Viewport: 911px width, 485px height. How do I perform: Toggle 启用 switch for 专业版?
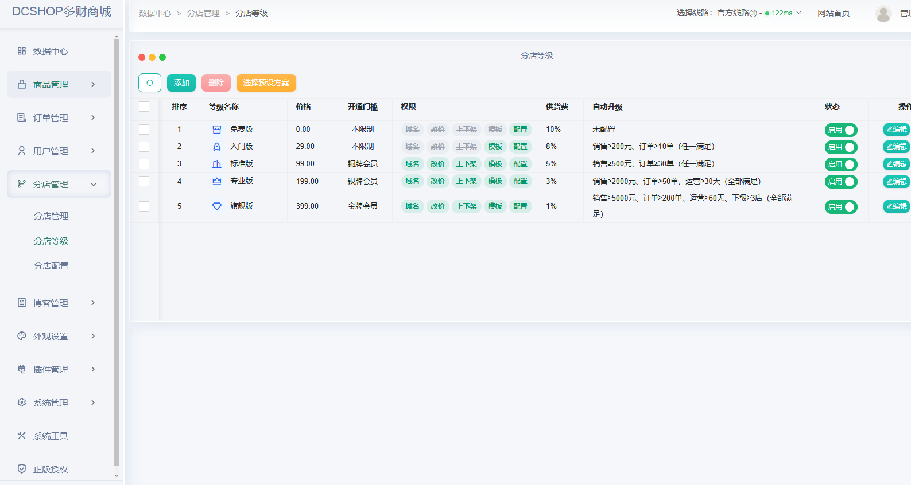(841, 182)
